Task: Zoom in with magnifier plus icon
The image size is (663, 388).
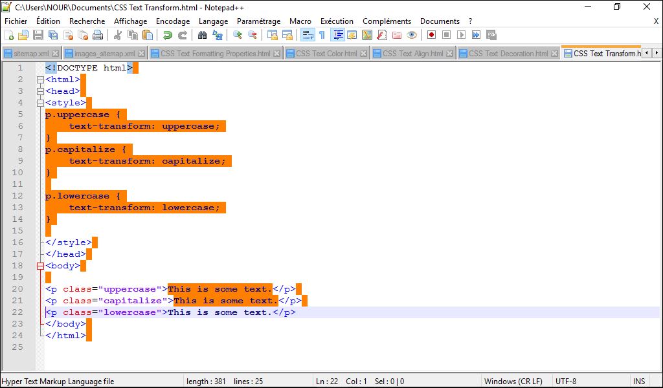Action: pyautogui.click(x=237, y=35)
